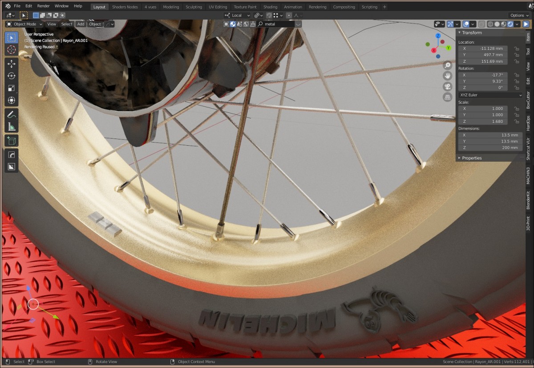Activate the Rotate tool

point(12,76)
